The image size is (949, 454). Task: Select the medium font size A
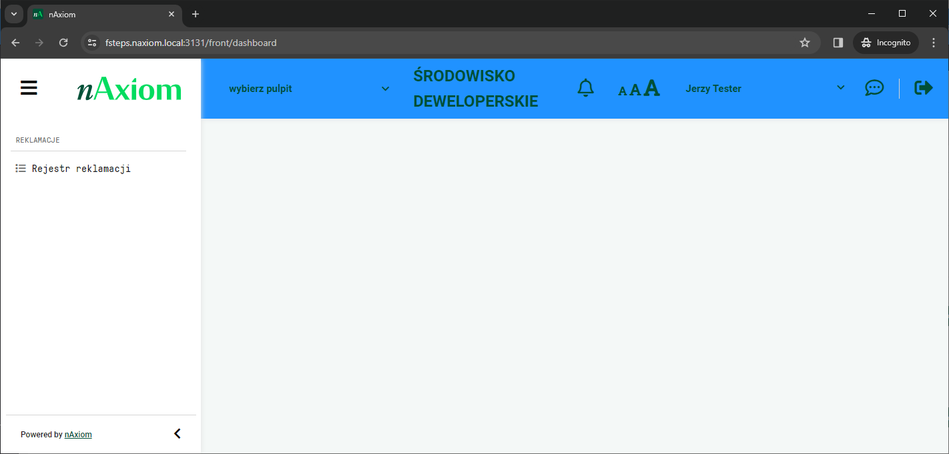click(635, 89)
